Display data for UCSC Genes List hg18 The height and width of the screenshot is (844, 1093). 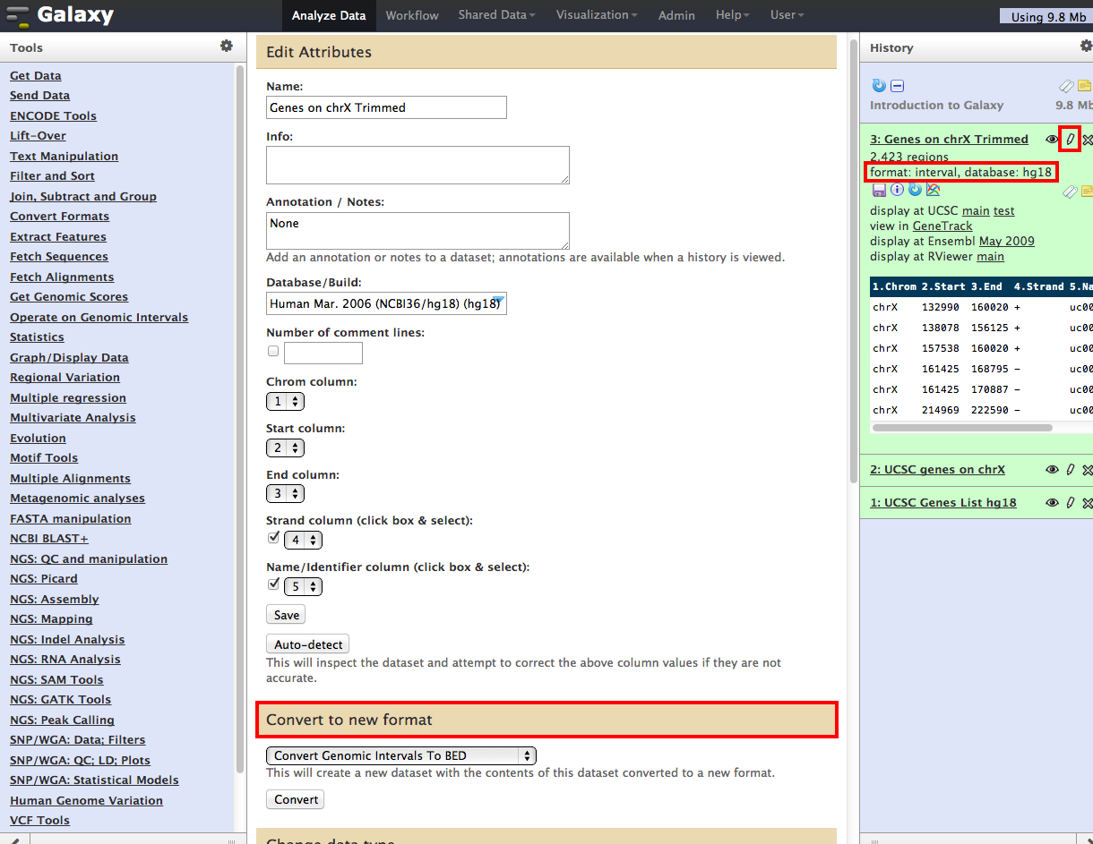[x=1052, y=503]
